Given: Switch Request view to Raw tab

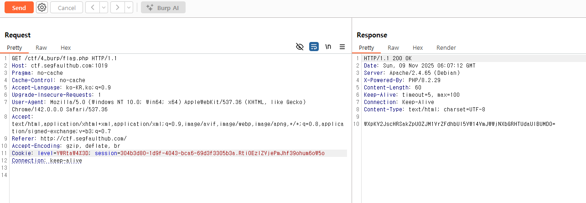Looking at the screenshot, I should tap(41, 47).
